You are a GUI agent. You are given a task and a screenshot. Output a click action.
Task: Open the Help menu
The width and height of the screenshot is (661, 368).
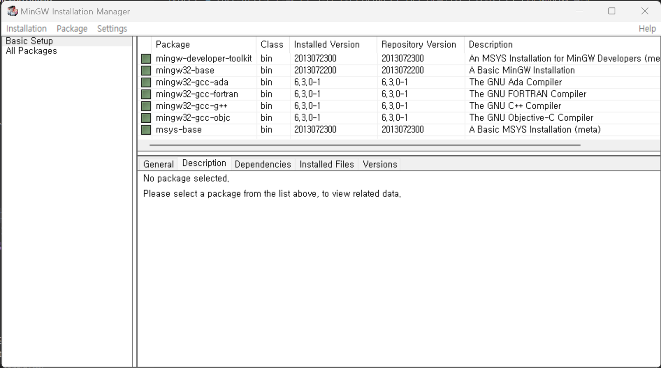click(647, 28)
